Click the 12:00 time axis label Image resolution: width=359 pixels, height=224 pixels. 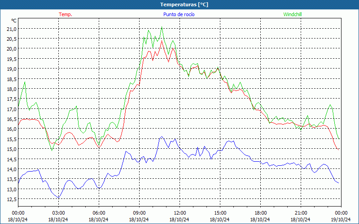click(180, 213)
